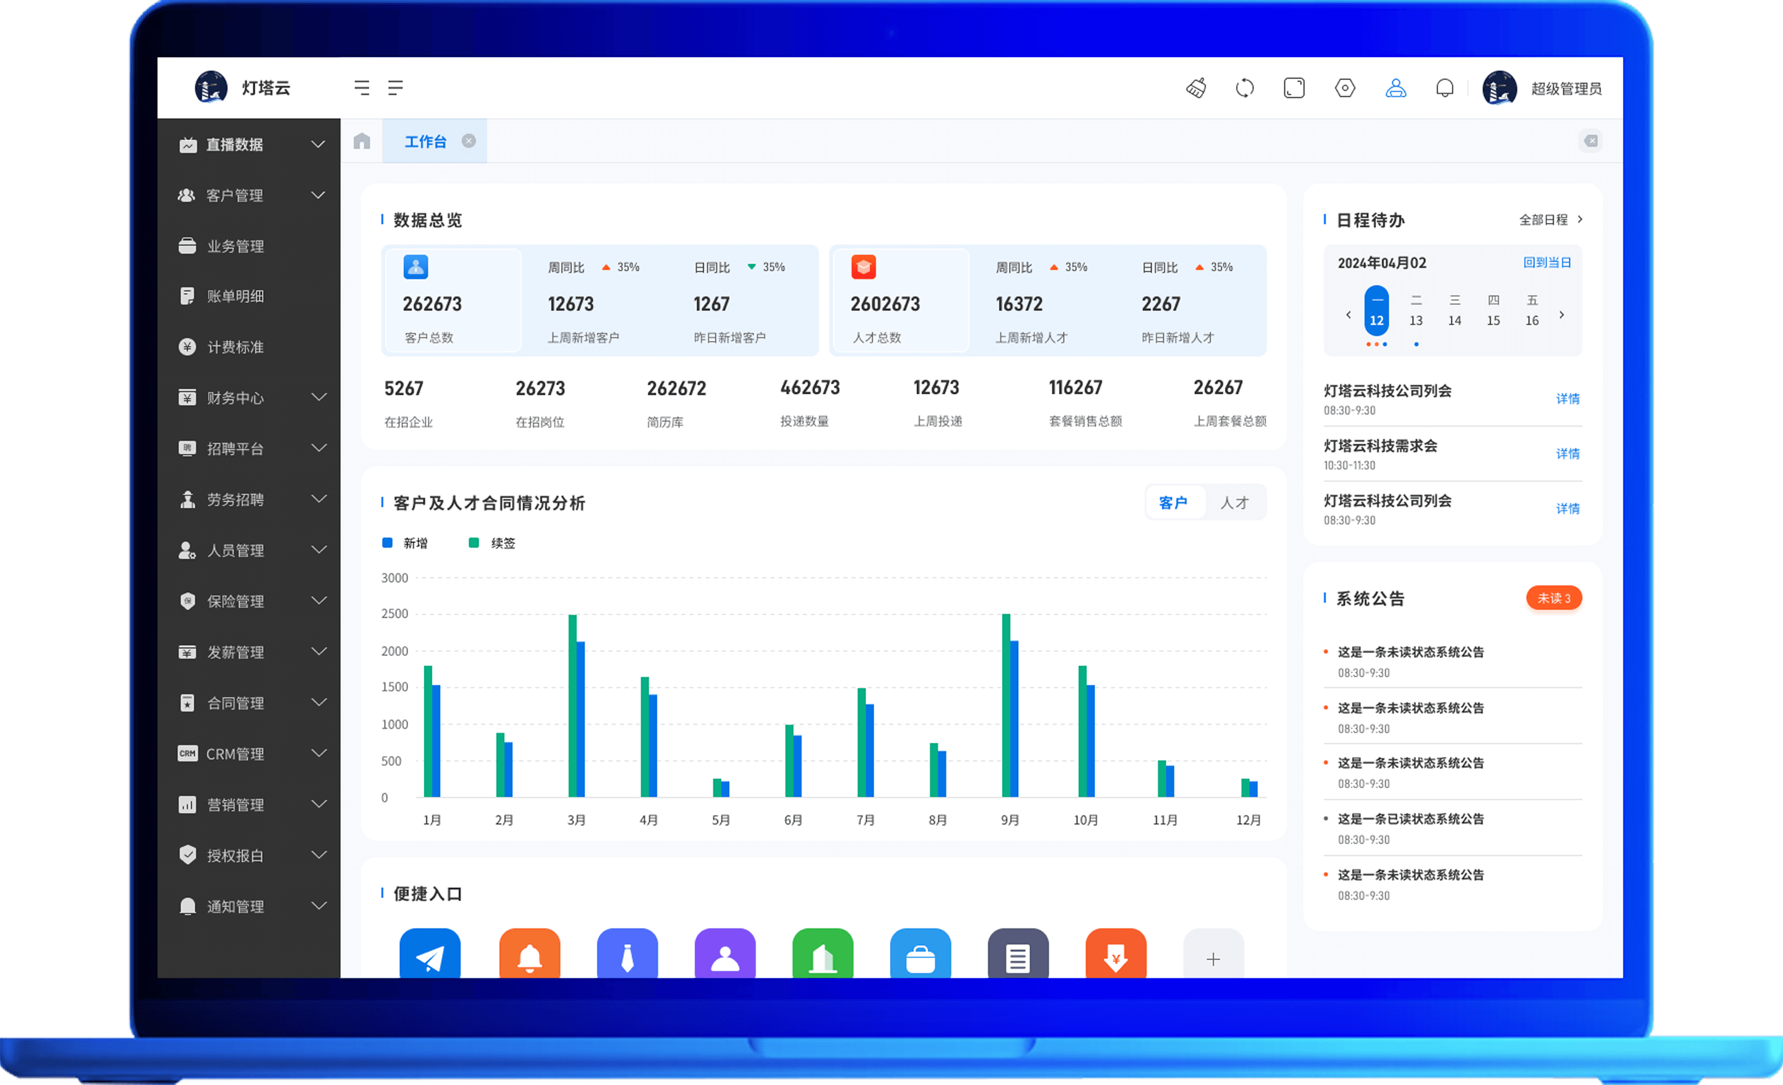Open the 业务管理 menu item
The image size is (1783, 1085).
pos(235,246)
